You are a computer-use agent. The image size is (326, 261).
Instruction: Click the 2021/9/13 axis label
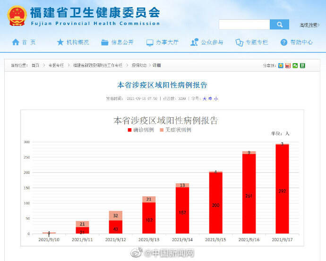pos(149,240)
